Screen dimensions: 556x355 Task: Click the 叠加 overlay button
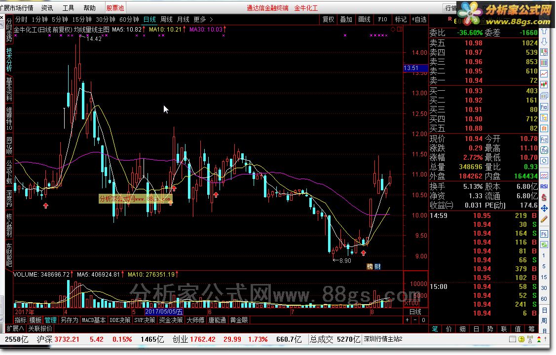pyautogui.click(x=346, y=20)
